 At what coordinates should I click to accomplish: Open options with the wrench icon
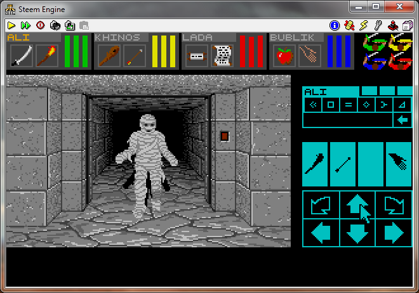378,25
